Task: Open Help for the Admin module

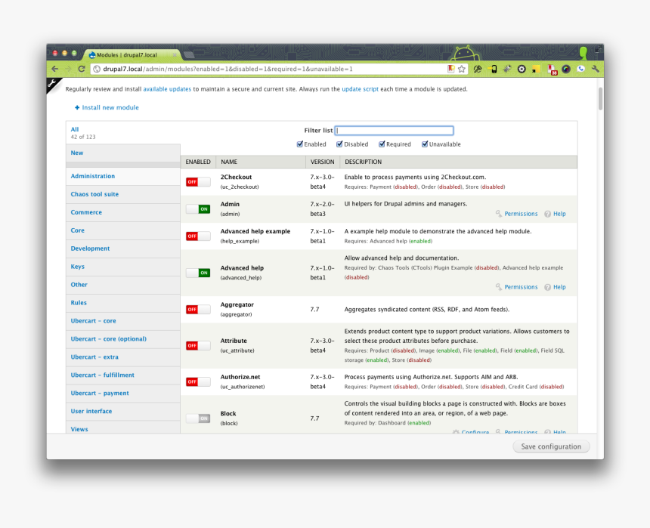Action: point(555,214)
